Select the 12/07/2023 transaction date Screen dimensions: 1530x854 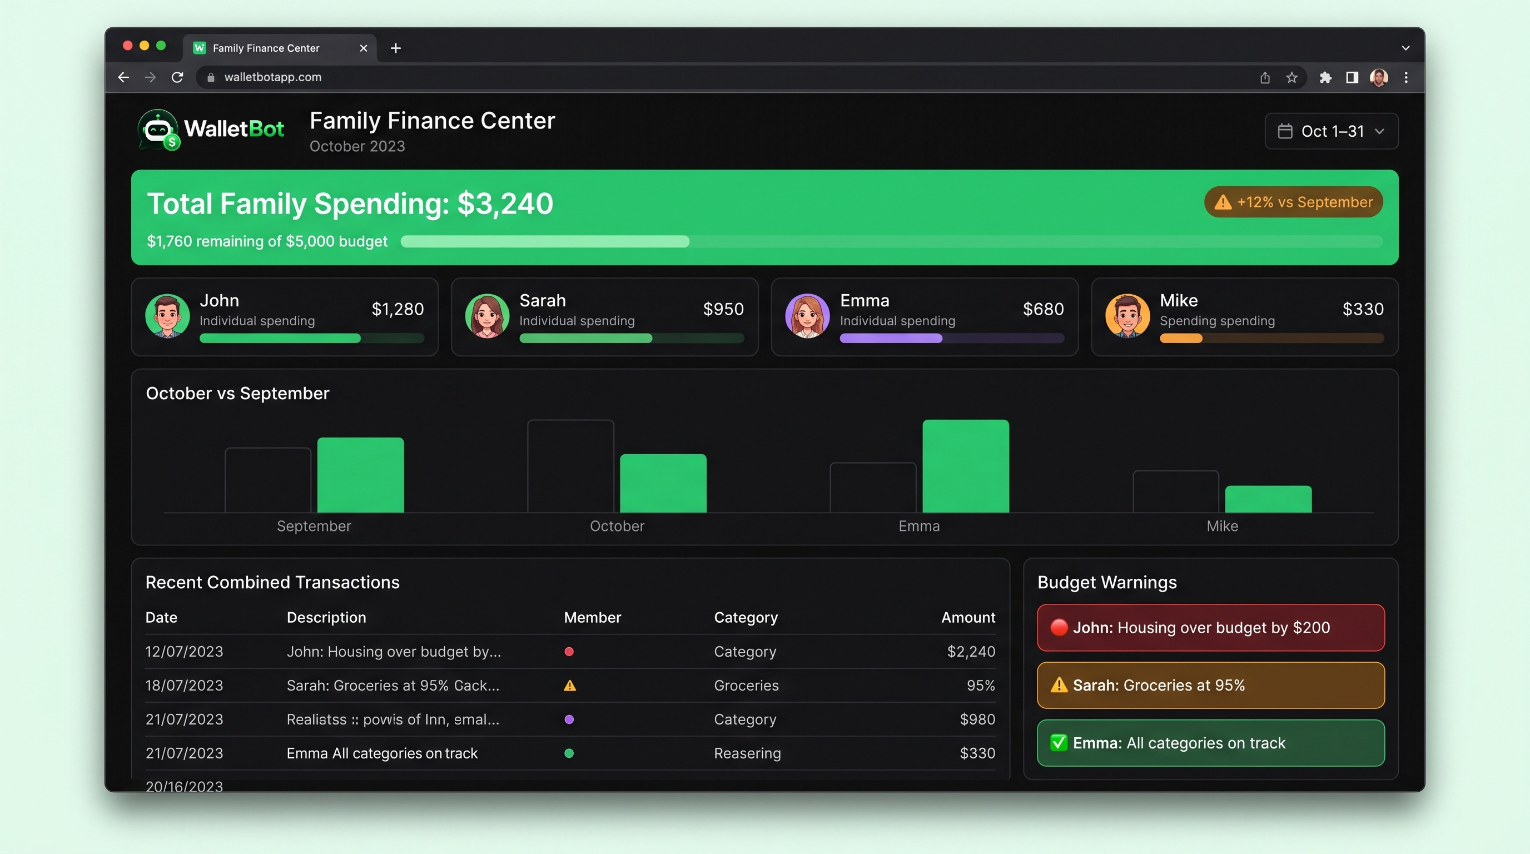(184, 651)
